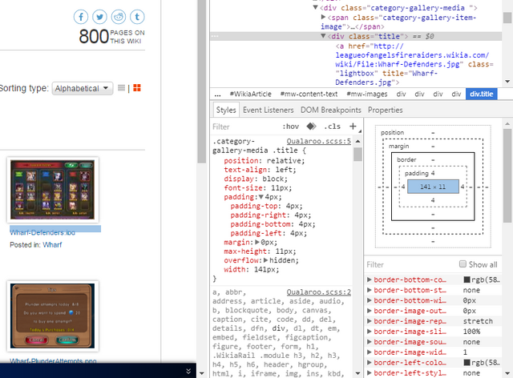Select #mw-content-text in the breadcrumb
The height and width of the screenshot is (378, 513).
[309, 94]
